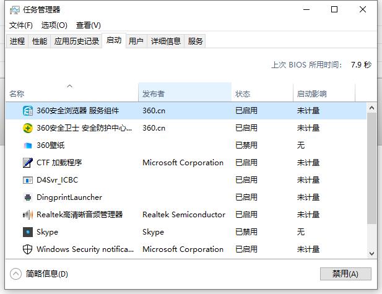This screenshot has height=294, width=382.
Task: Select the Windows Security notifica... row name
Action: pos(85,249)
